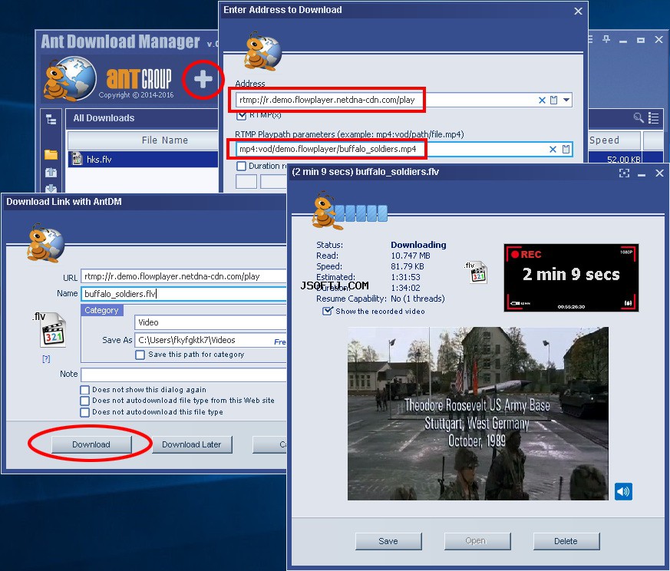670x571 pixels.
Task: Click the .flv icon next to download status
Action: pyautogui.click(x=476, y=272)
